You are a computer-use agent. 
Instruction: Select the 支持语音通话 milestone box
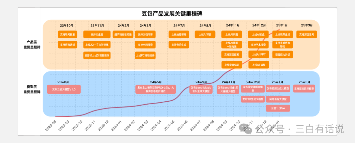pyautogui.click(x=67, y=45)
